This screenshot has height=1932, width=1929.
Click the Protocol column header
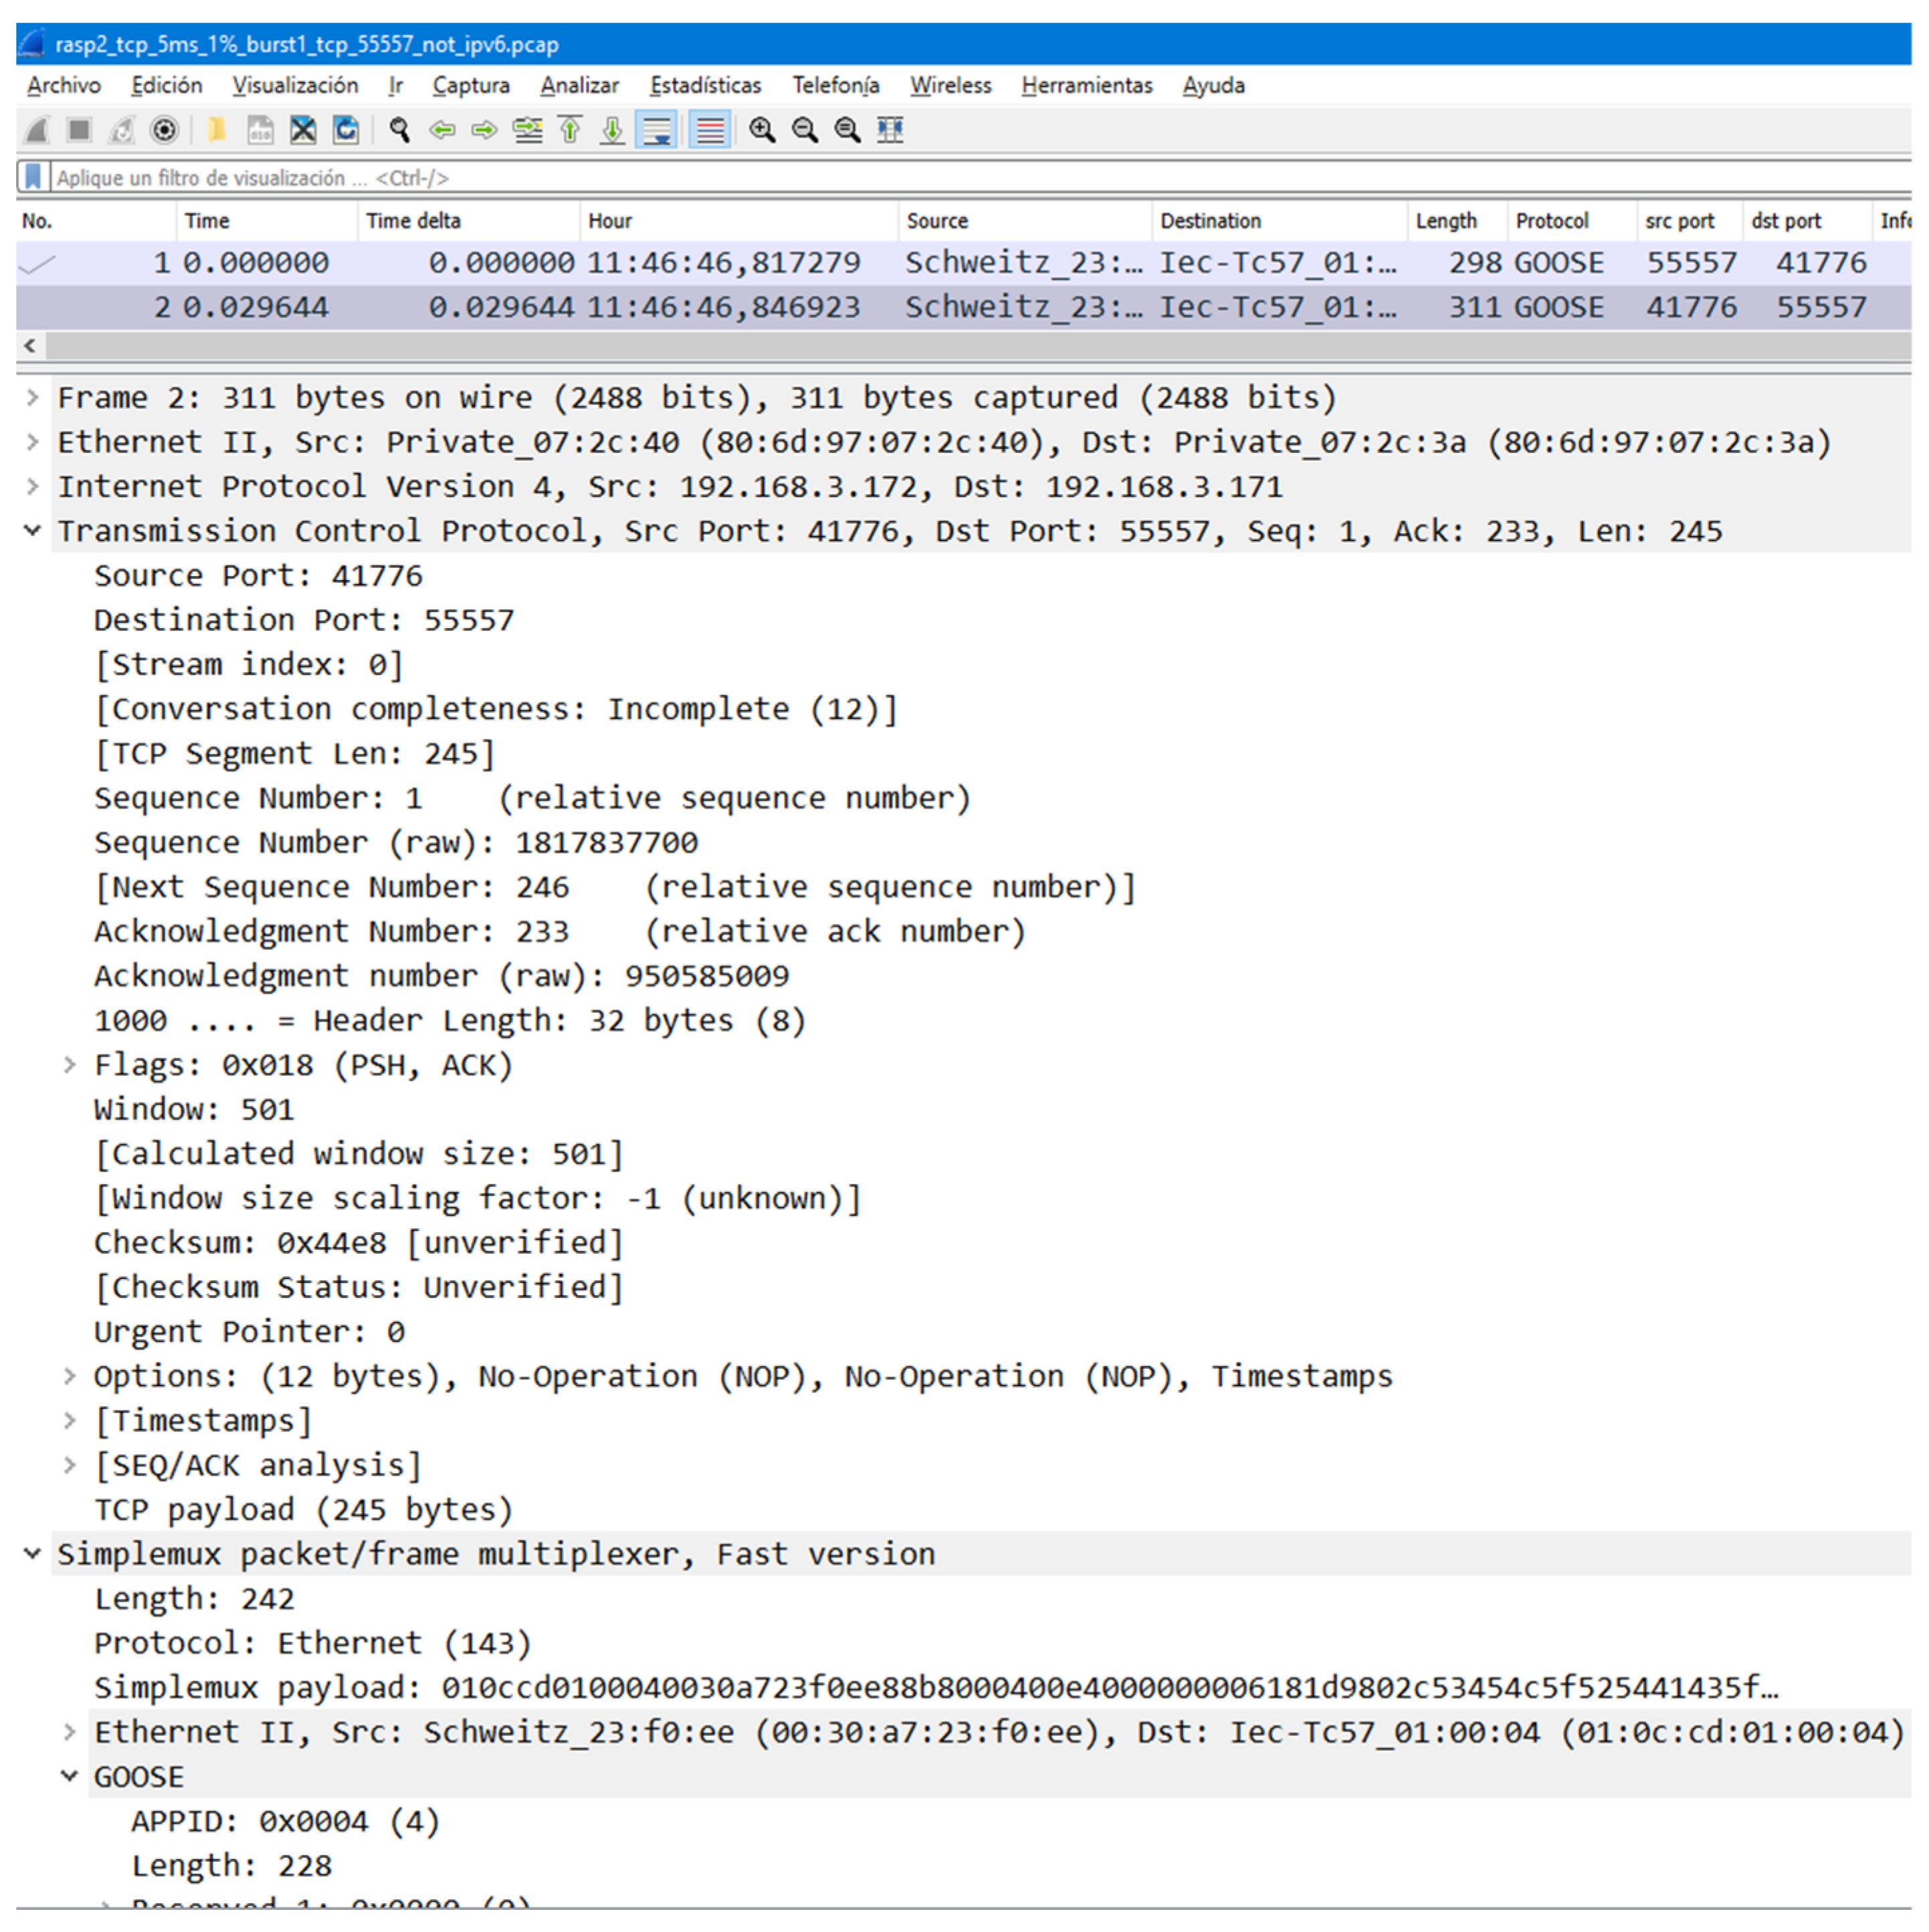tap(1551, 221)
